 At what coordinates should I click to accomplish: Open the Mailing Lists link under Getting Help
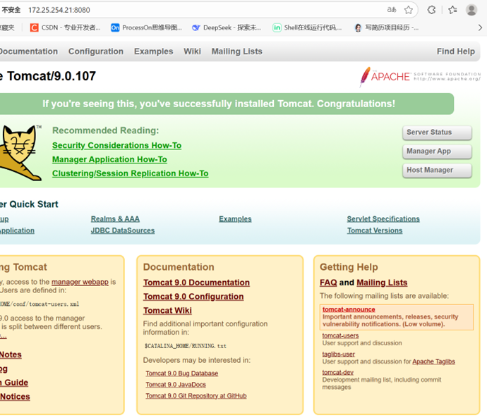click(382, 283)
